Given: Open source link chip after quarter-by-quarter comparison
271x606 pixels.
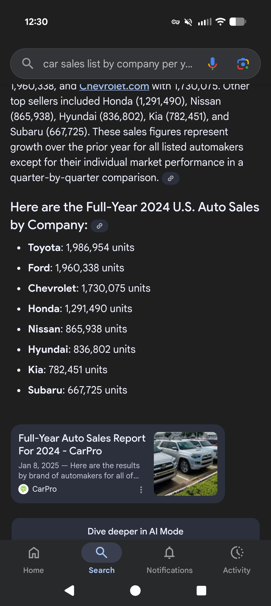Looking at the screenshot, I should 171,178.
